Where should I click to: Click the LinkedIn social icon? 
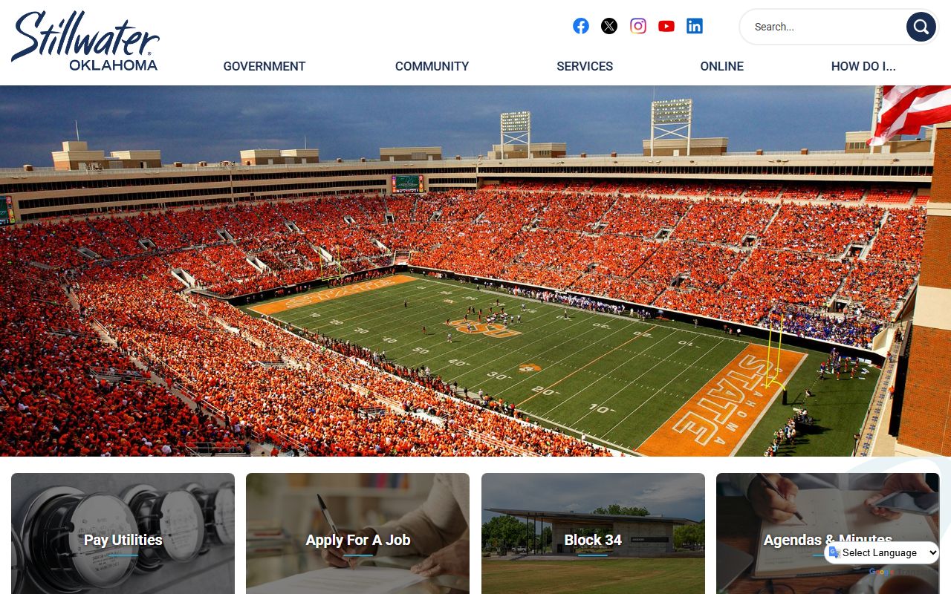[x=695, y=26]
